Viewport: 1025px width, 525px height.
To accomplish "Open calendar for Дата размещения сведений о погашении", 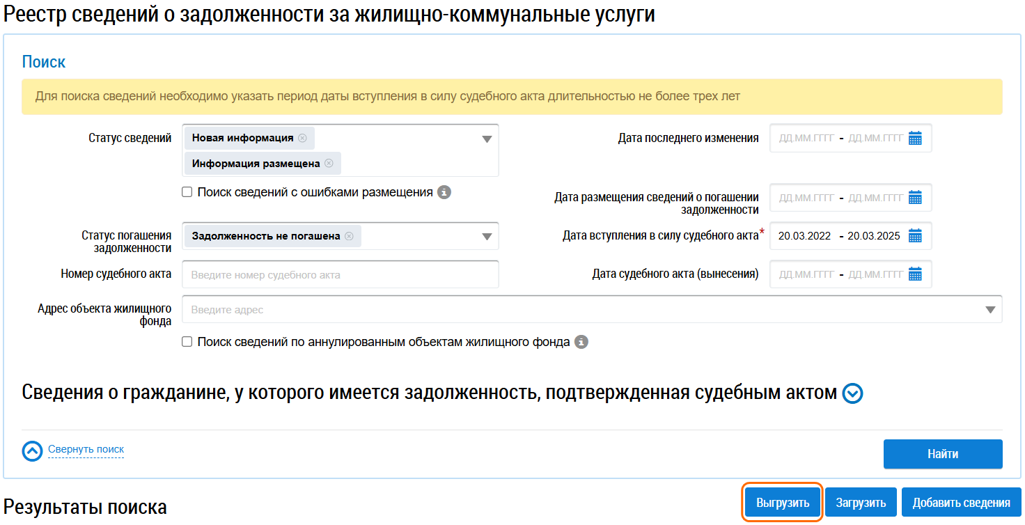I will (915, 198).
